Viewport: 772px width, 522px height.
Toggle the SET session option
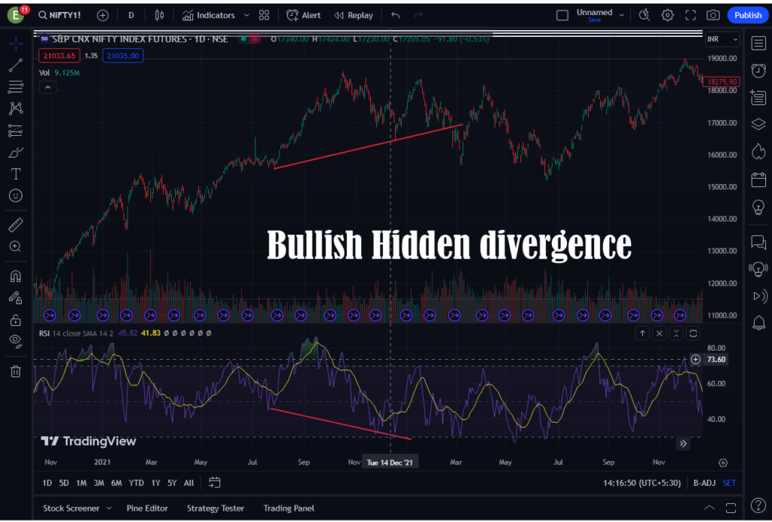coord(729,483)
